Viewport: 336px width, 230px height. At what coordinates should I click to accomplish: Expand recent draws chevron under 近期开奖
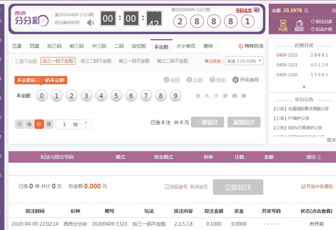click(x=304, y=87)
